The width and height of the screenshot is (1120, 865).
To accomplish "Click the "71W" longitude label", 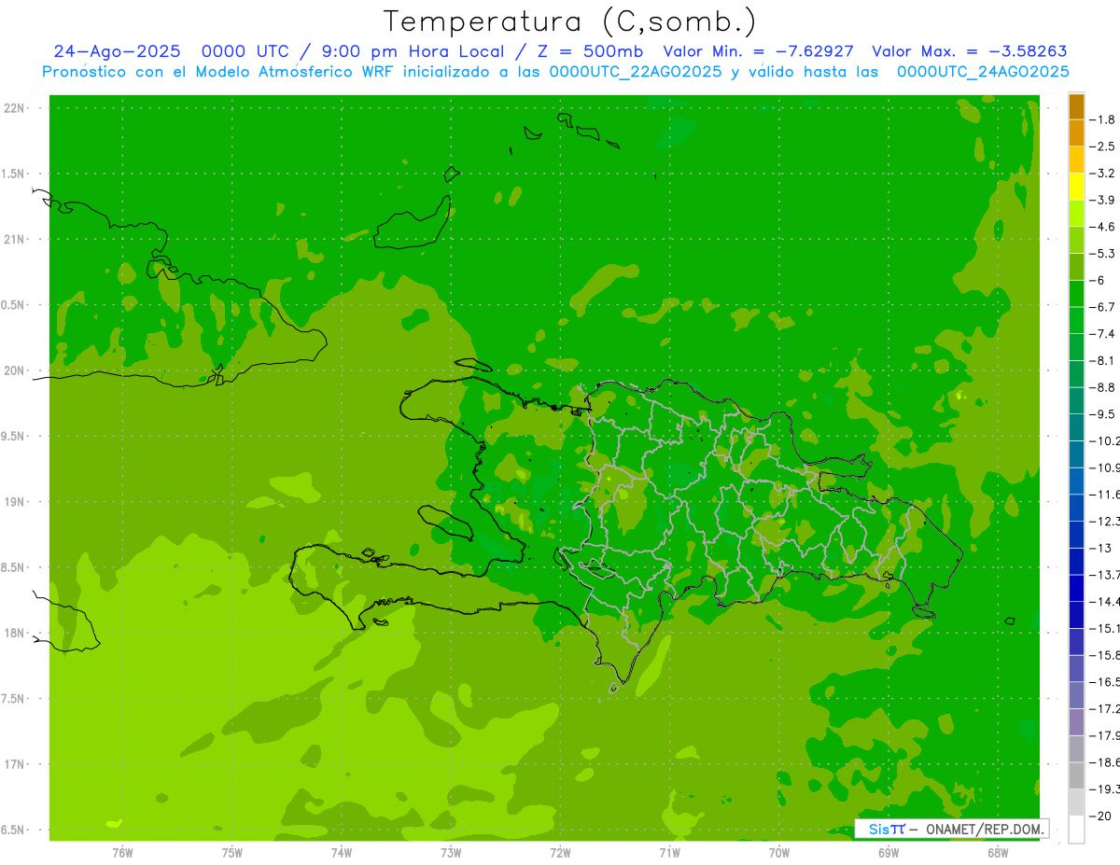I will pos(669,853).
